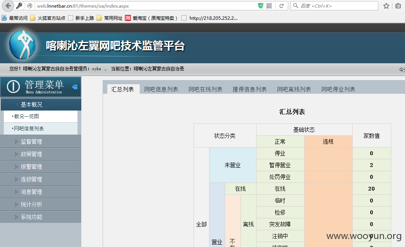Image resolution: width=405 pixels, height=247 pixels.
Task: Click the magnifier search engine icon
Action: pyautogui.click(x=296, y=6)
